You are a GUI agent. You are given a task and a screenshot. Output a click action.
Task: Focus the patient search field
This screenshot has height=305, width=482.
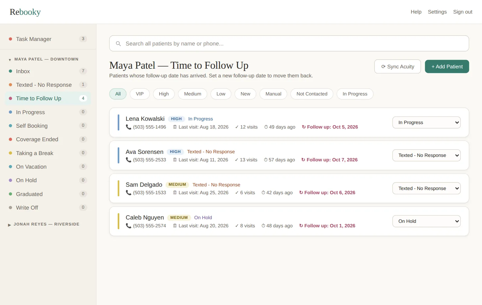[289, 44]
